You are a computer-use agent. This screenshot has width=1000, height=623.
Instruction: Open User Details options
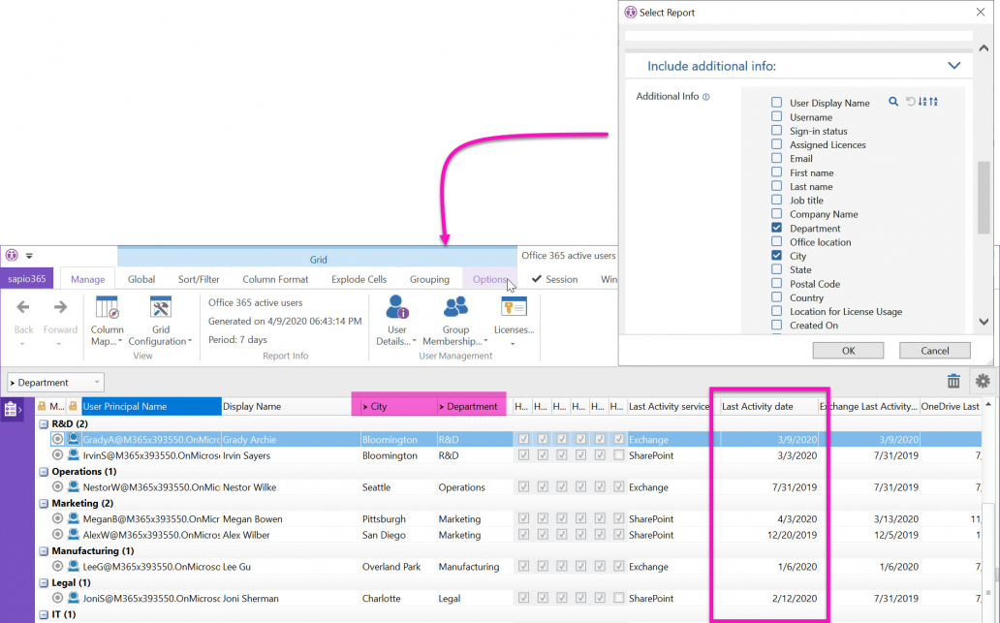click(x=396, y=321)
